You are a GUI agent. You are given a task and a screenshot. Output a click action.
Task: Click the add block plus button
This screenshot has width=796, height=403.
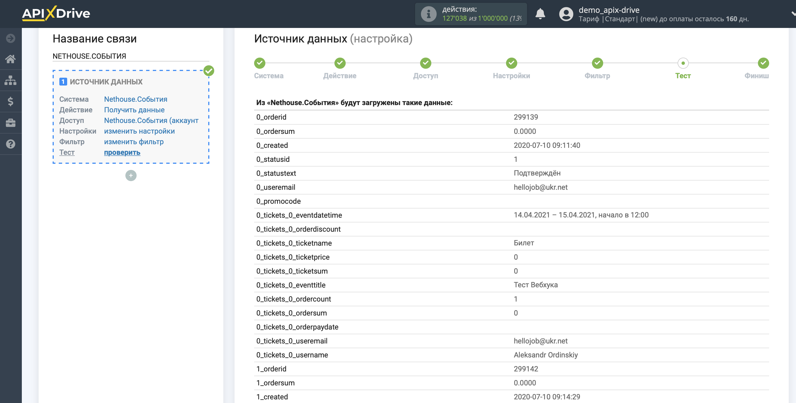tap(131, 176)
